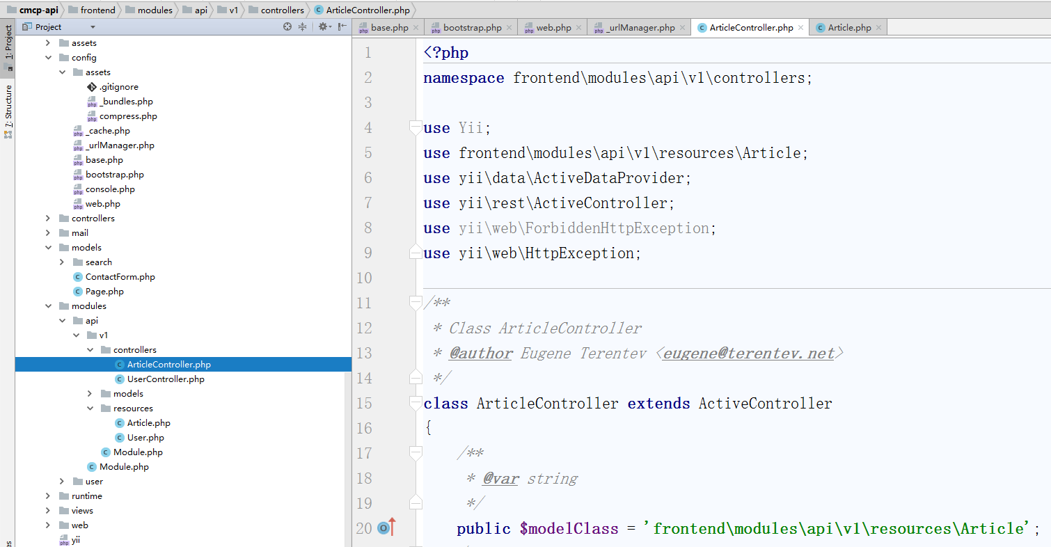Expand the runtime folder in the tree
This screenshot has width=1051, height=547.
[x=48, y=496]
